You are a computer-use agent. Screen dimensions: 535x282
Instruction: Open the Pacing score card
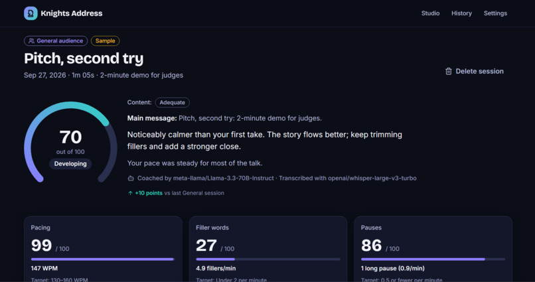(x=103, y=249)
